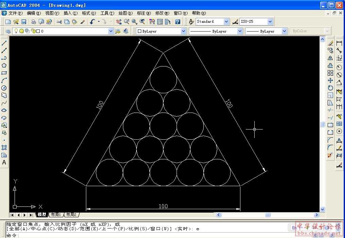The width and height of the screenshot is (345, 238).
Task: Click the Explode tool
Action: [x=330, y=155]
